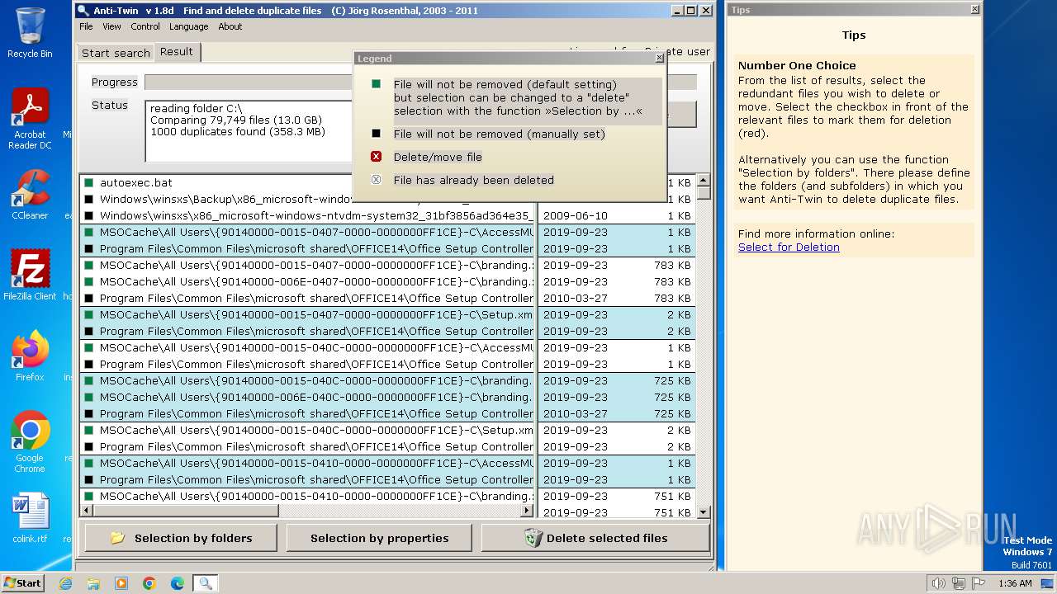
Task: Open the About menu
Action: pyautogui.click(x=230, y=26)
